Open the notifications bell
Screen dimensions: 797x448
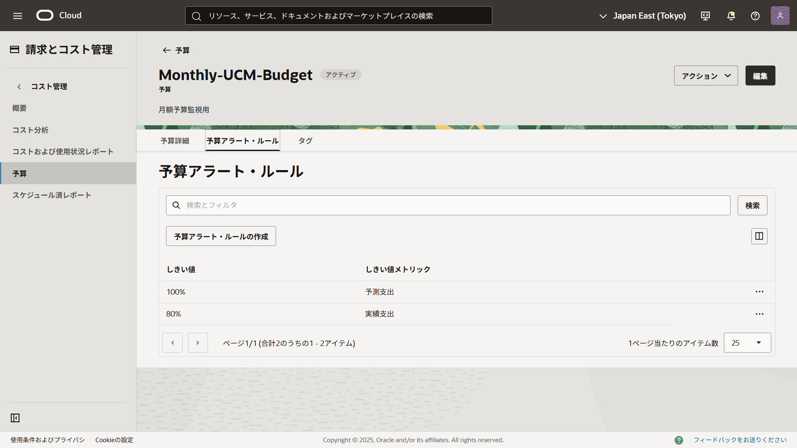(731, 16)
